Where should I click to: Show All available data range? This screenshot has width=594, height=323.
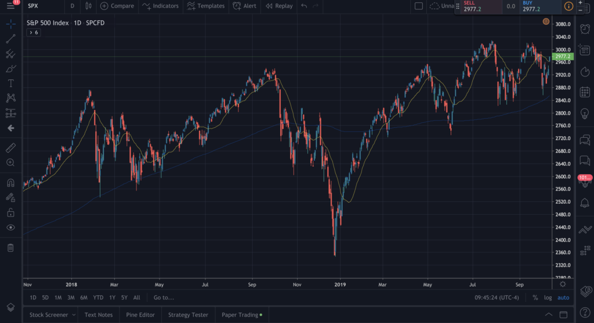137,298
